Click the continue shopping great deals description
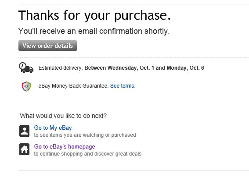 88,154
